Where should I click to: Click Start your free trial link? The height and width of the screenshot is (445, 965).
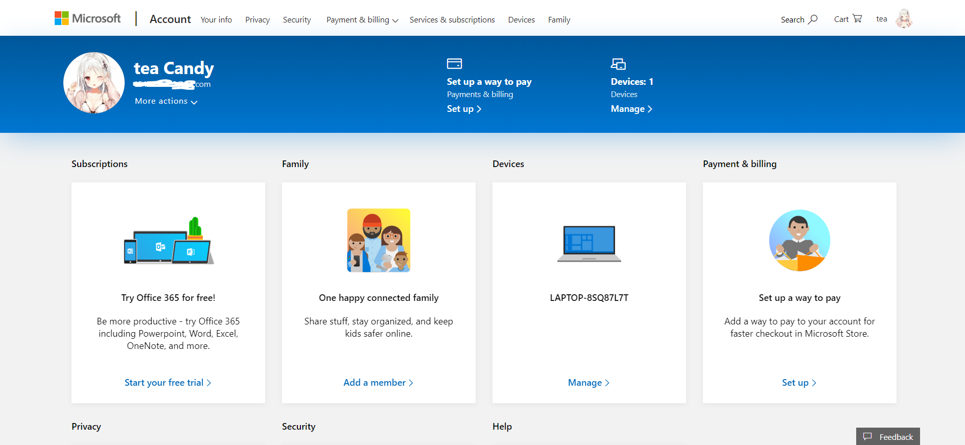(168, 383)
